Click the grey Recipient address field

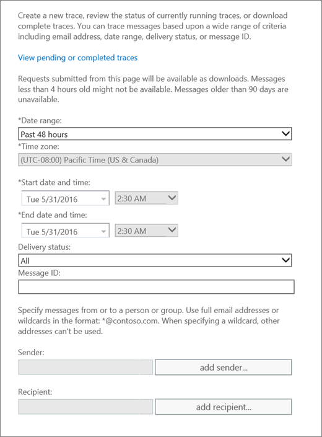click(85, 407)
